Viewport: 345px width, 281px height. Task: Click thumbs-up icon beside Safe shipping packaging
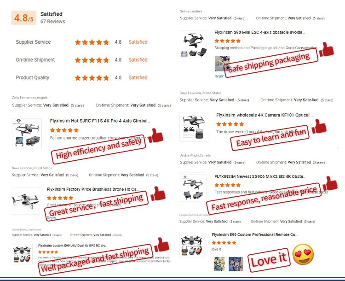tap(326, 50)
